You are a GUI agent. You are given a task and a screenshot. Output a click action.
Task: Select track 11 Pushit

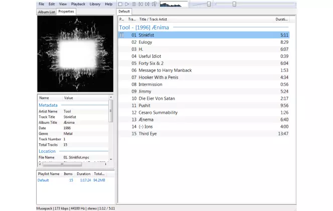(x=204, y=105)
